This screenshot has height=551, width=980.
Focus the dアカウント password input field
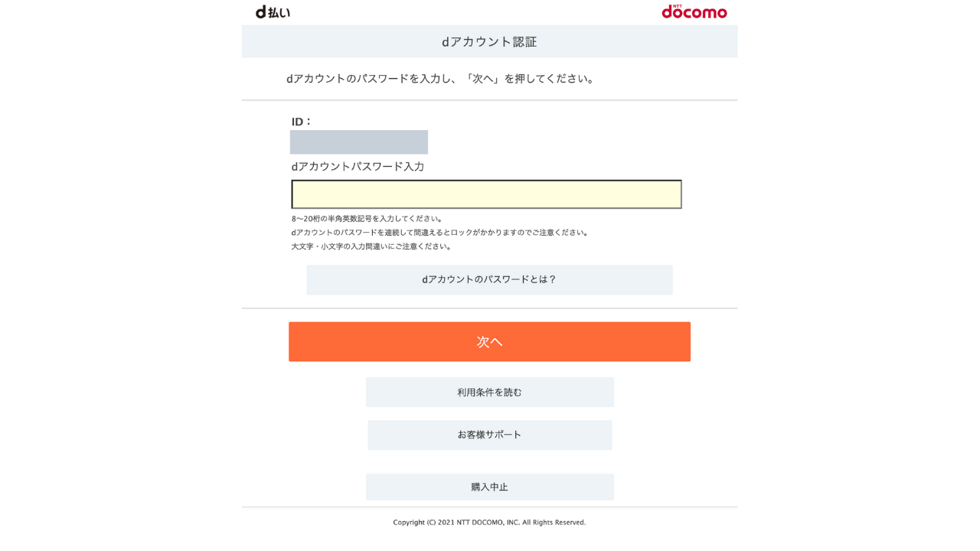tap(486, 194)
